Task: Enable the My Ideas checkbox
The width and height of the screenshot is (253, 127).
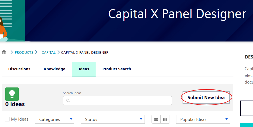Action: (7, 119)
